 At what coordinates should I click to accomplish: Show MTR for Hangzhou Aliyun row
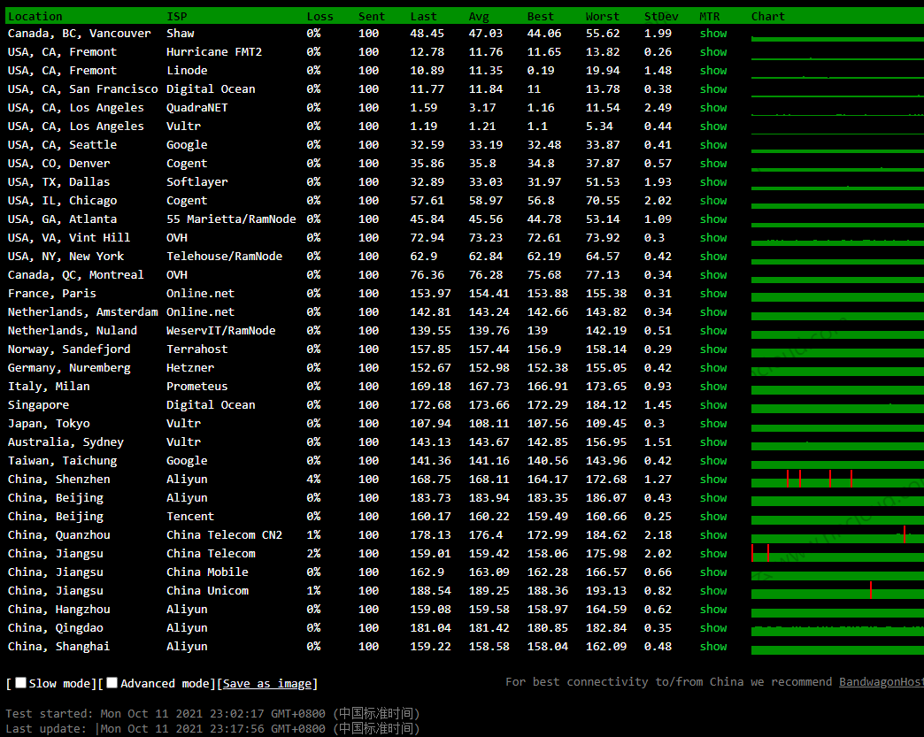(x=713, y=610)
